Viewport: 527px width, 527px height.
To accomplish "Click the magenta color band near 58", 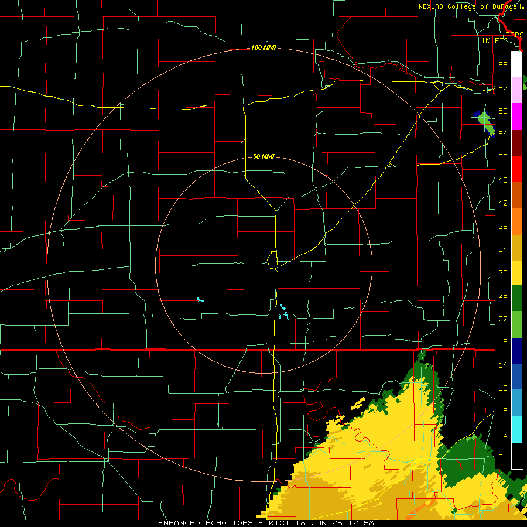I will tap(517, 117).
